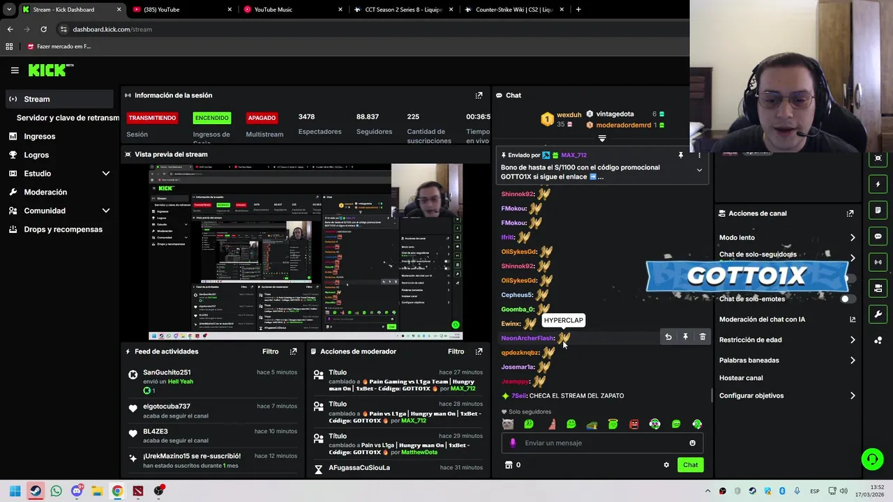Open Filtro in Acciones de moderador
This screenshot has width=893, height=502.
[456, 351]
